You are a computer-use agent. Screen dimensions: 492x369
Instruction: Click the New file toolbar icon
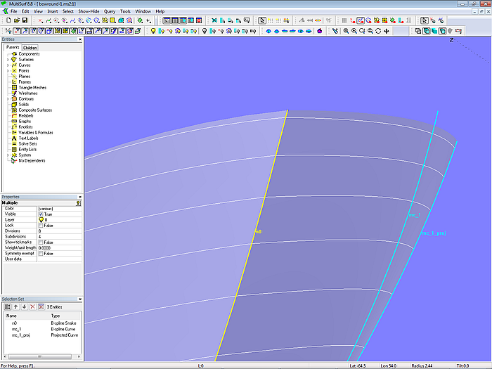point(7,20)
